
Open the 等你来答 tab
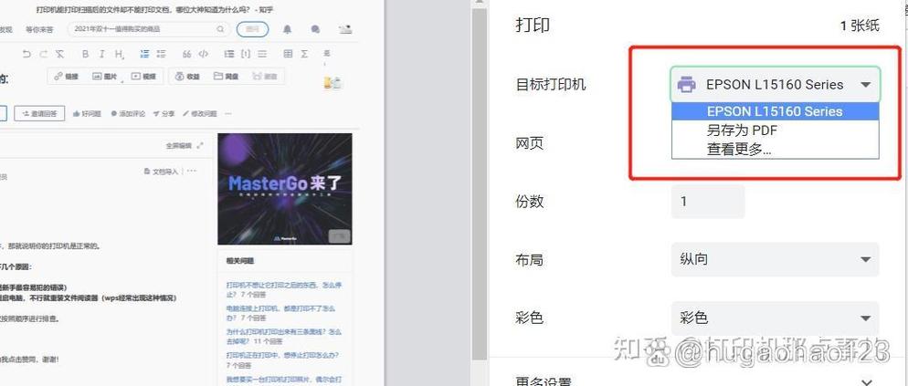coord(39,29)
